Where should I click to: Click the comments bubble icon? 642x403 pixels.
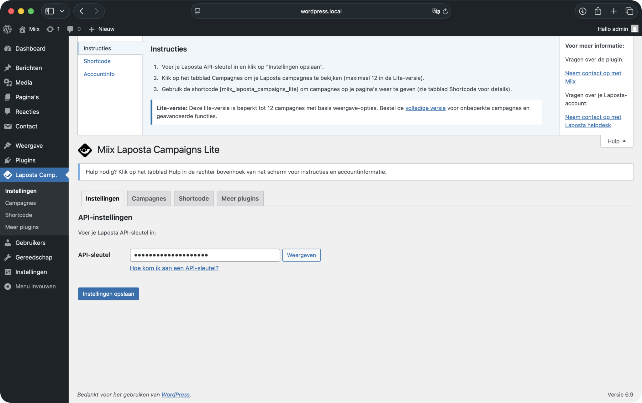[70, 29]
